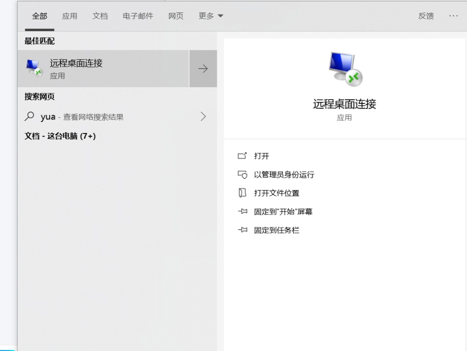
Task: Switch to the 应用 tab
Action: click(x=70, y=16)
